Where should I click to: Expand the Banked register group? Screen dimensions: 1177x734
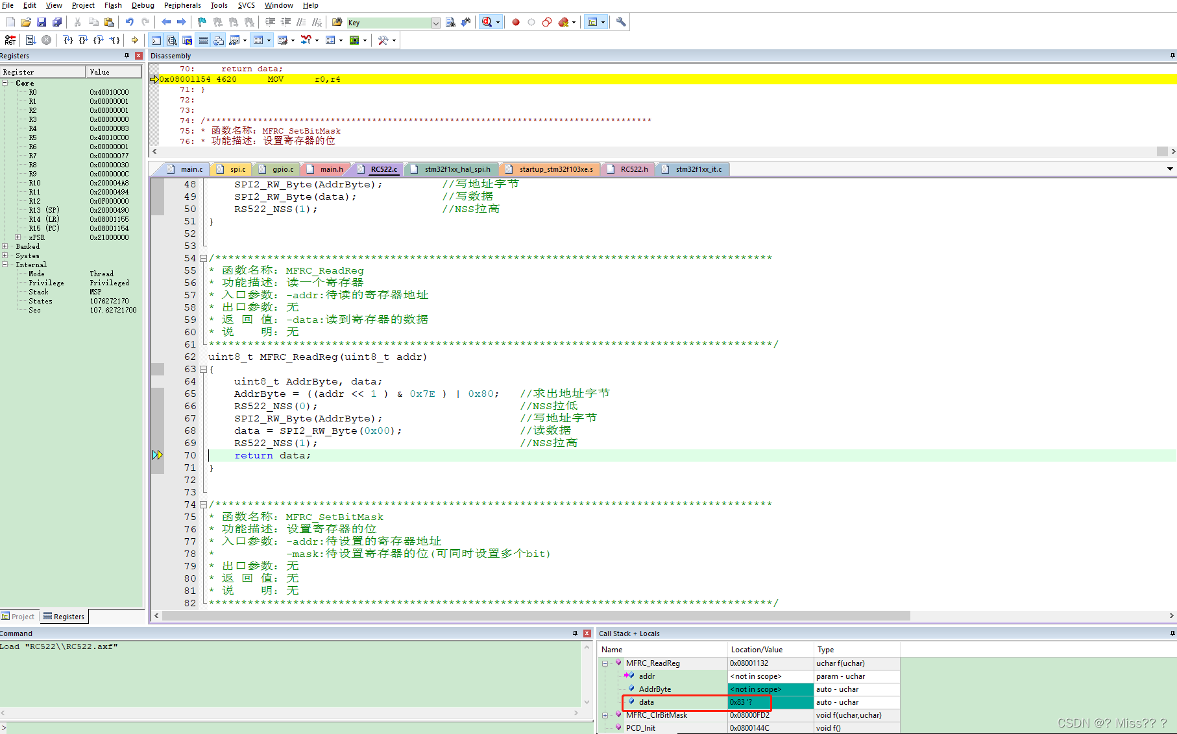coord(5,246)
